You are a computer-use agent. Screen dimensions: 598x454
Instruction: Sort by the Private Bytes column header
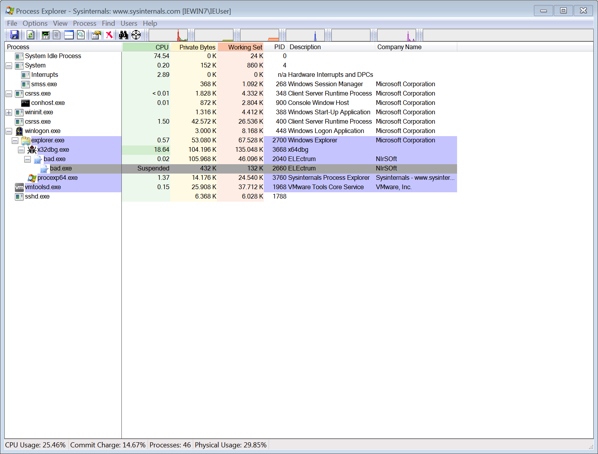pos(194,47)
